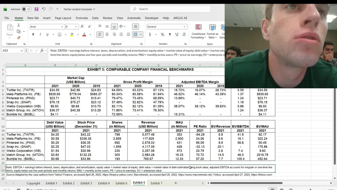Click the Top Align icon
Viewport: 337px width, 190px height.
(x=100, y=27)
